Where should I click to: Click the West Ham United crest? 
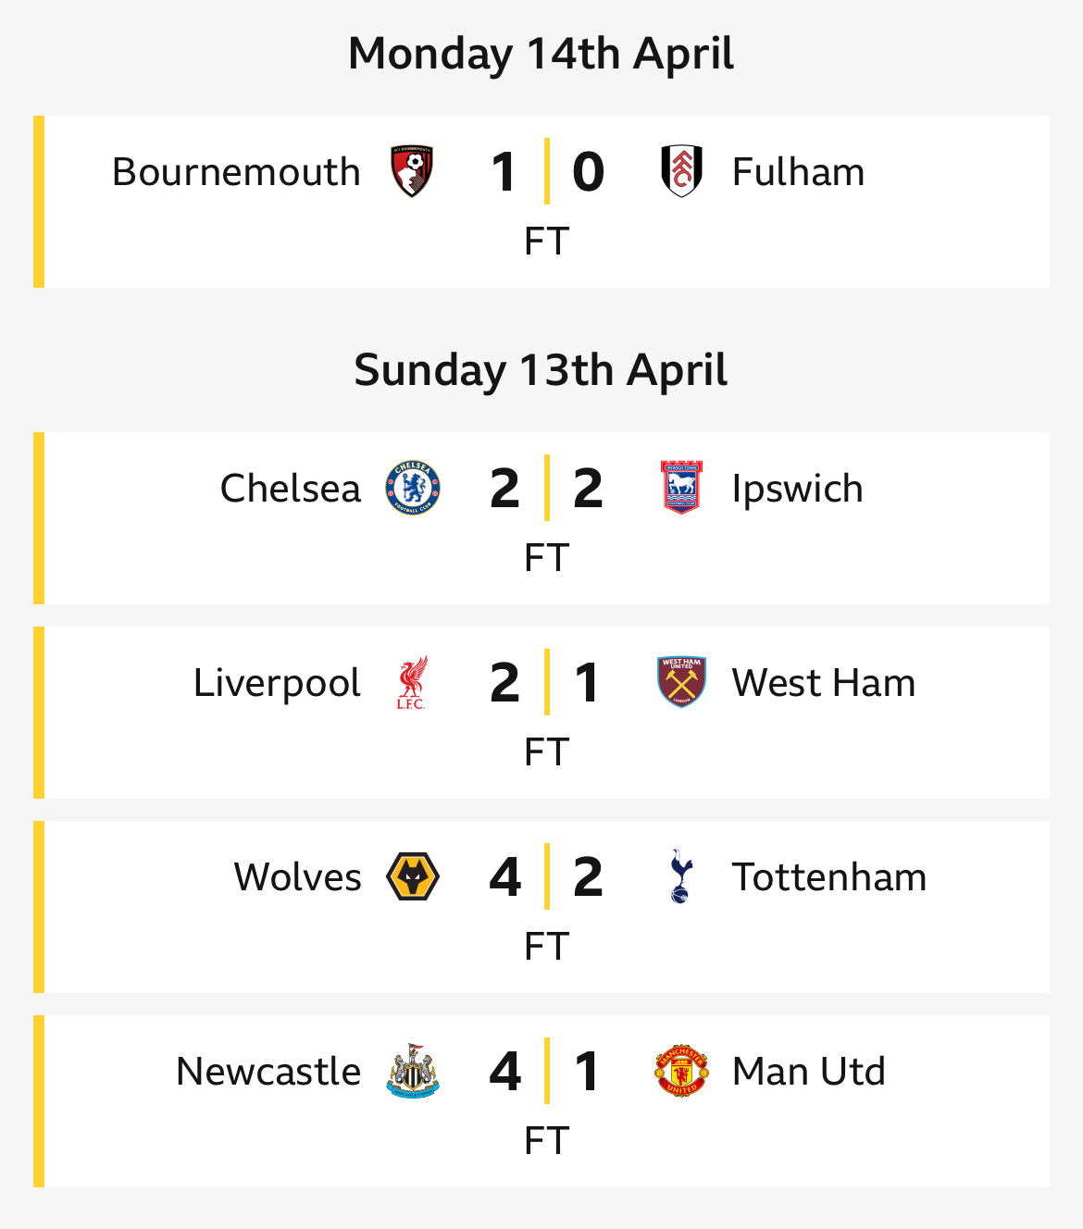pyautogui.click(x=681, y=682)
